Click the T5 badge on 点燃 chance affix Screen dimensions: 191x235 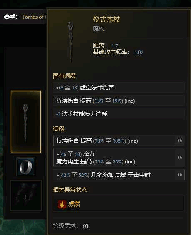point(180,175)
